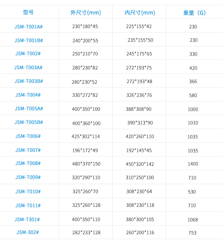Select the JSM-T008# model link
Image resolution: width=223 pixels, height=243 pixels.
coord(28,163)
